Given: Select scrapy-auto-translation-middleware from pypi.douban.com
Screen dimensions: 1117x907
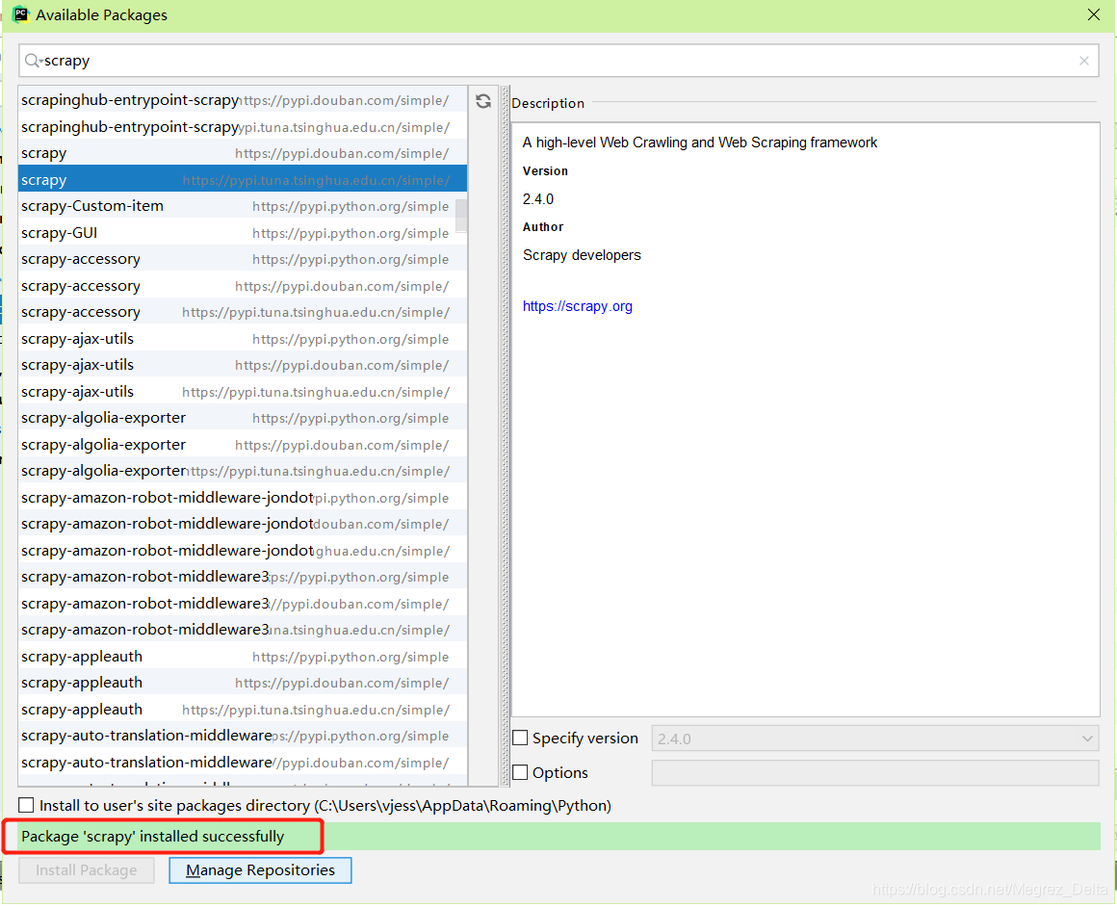Looking at the screenshot, I should tap(243, 763).
